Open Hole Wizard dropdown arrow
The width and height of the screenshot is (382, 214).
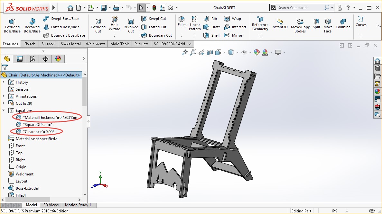pyautogui.click(x=115, y=36)
